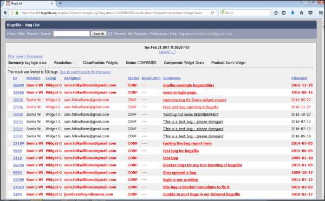Select the Bug List browser tab
Viewport: 325px width, 201px height.
(29, 3)
